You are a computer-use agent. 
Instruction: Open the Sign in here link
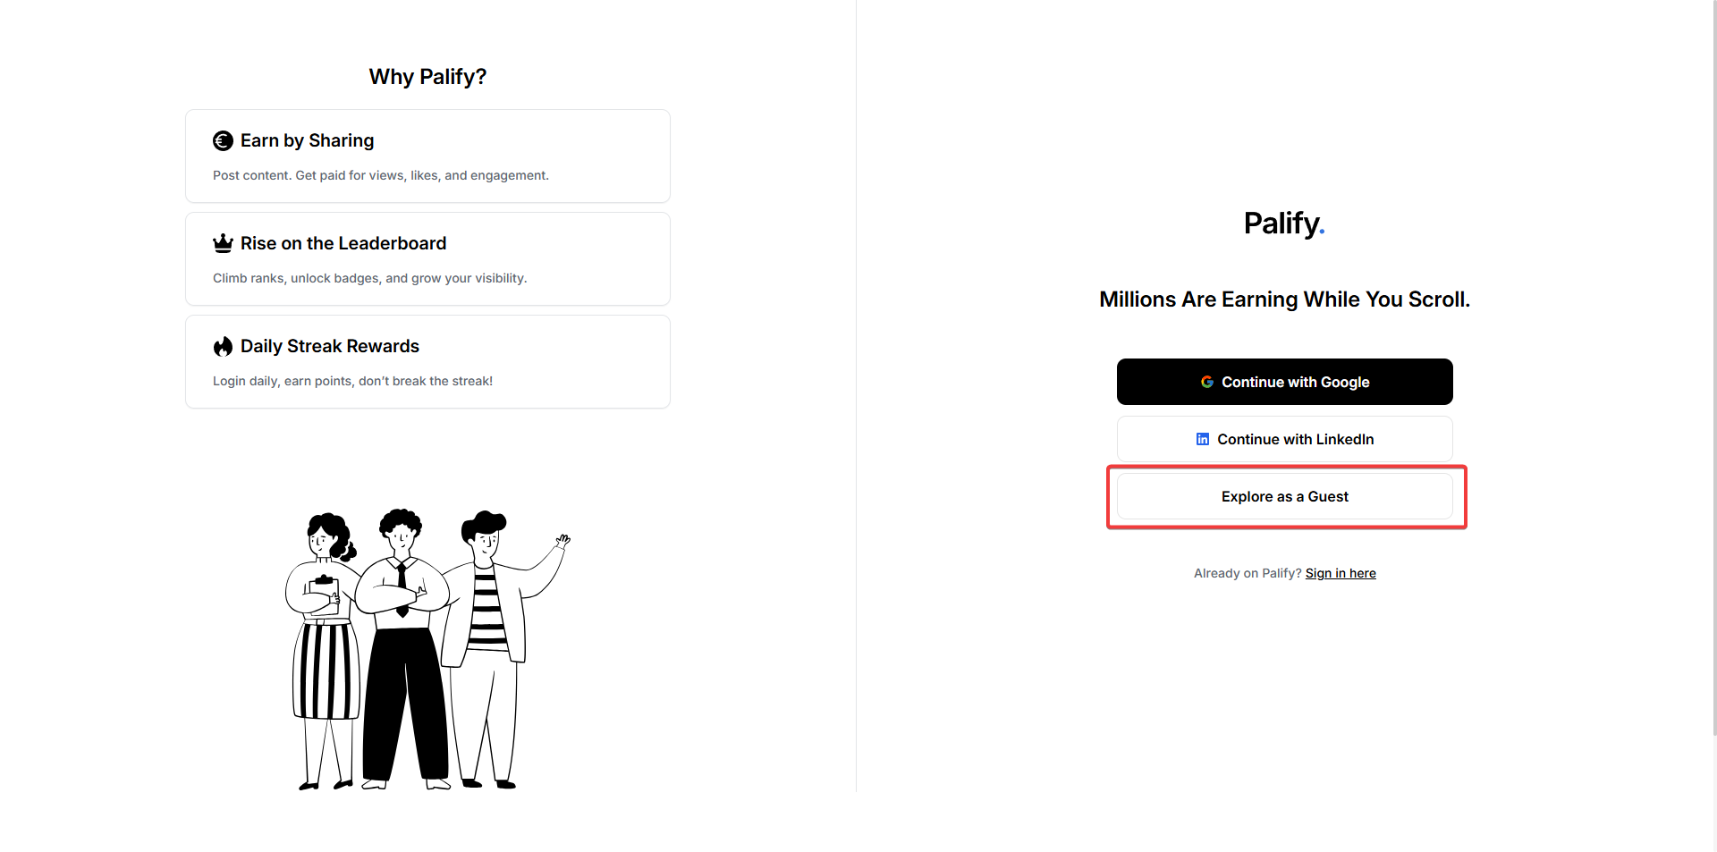coord(1340,573)
